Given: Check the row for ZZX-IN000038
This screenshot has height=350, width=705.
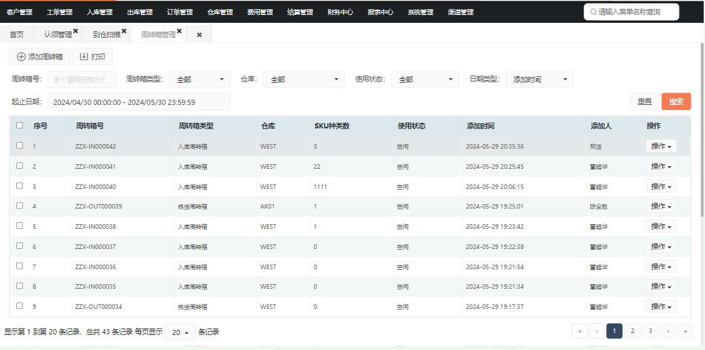Looking at the screenshot, I should coord(20,226).
